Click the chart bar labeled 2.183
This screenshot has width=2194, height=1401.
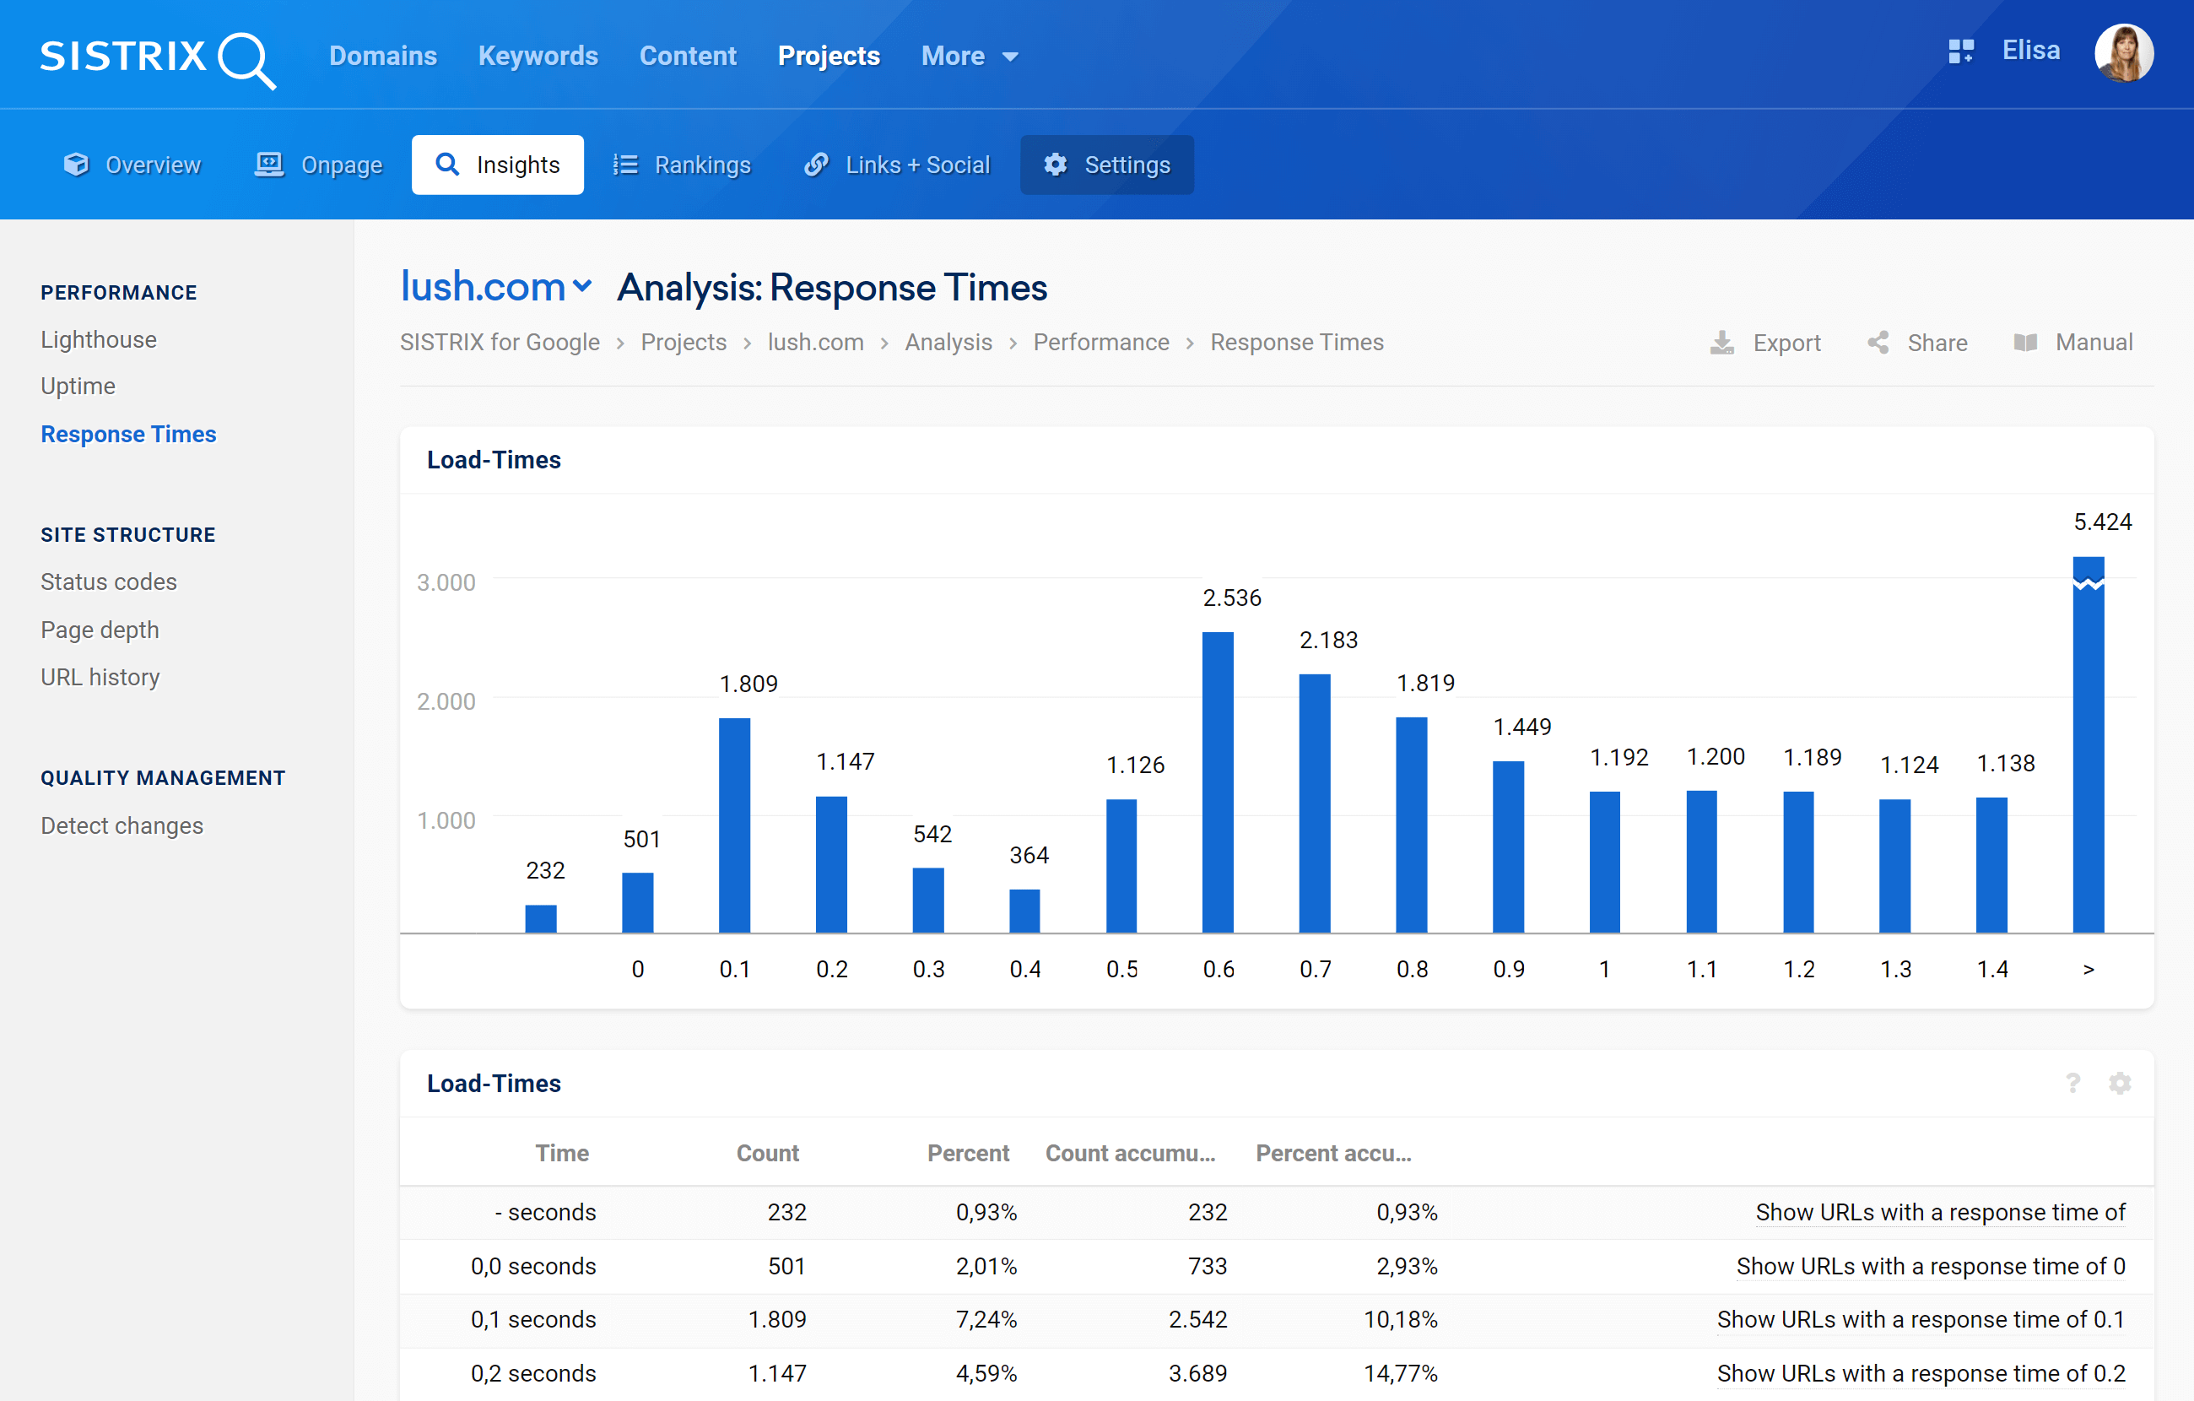point(1315,803)
